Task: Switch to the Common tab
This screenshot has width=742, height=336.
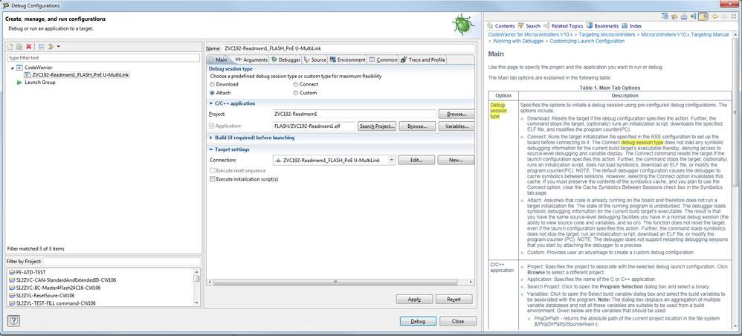Action: point(384,59)
